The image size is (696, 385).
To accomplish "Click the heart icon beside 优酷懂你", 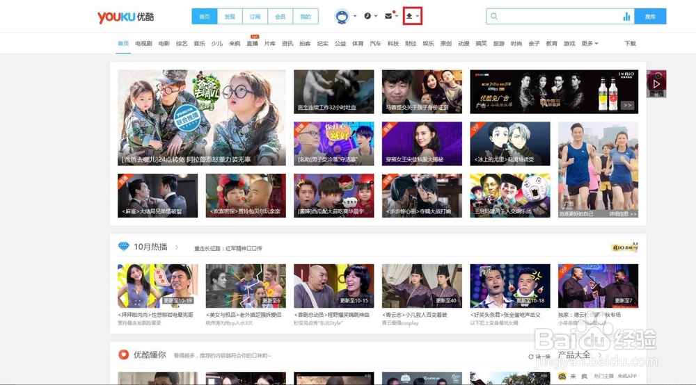I will pos(123,354).
